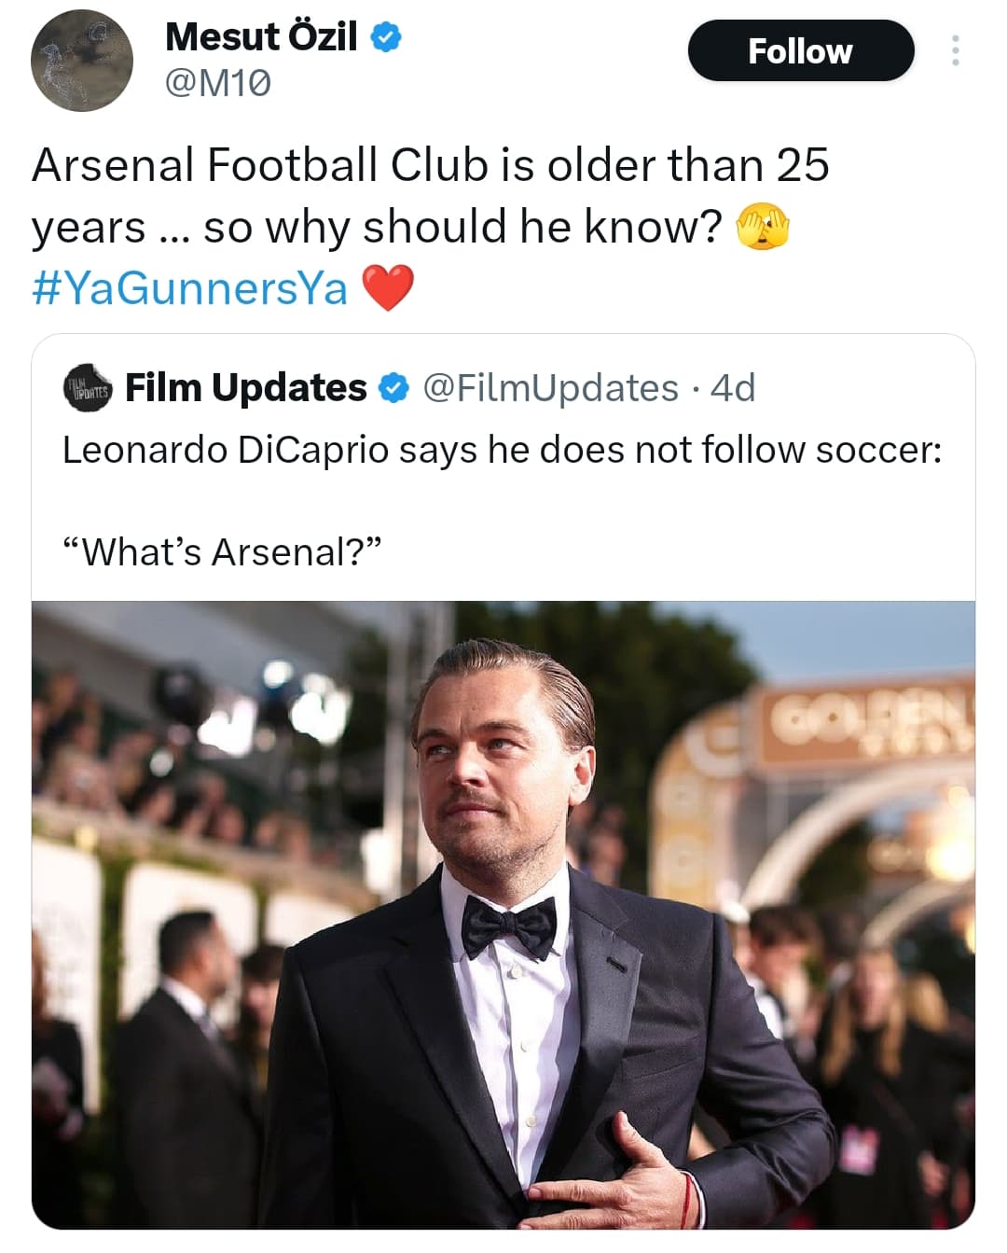Click the Mesut Özil display name
Viewport: 1007px width, 1253px height.
pyautogui.click(x=261, y=37)
